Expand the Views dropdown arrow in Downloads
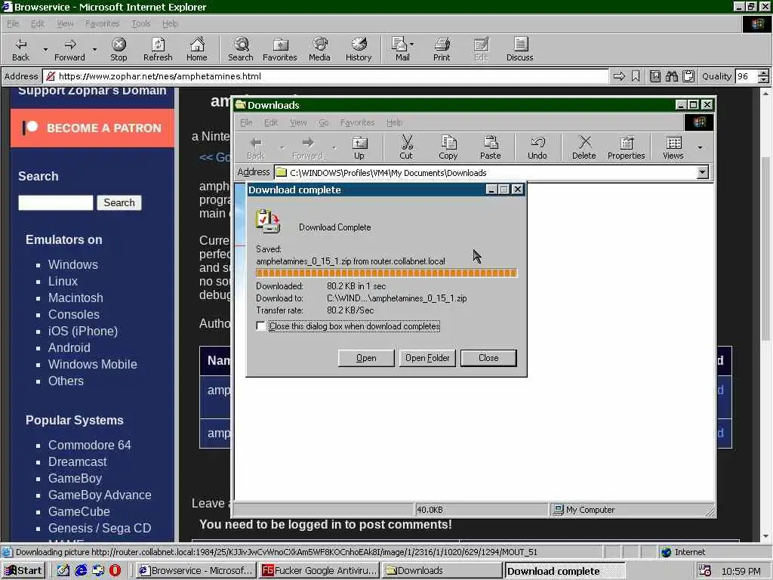 coord(700,147)
